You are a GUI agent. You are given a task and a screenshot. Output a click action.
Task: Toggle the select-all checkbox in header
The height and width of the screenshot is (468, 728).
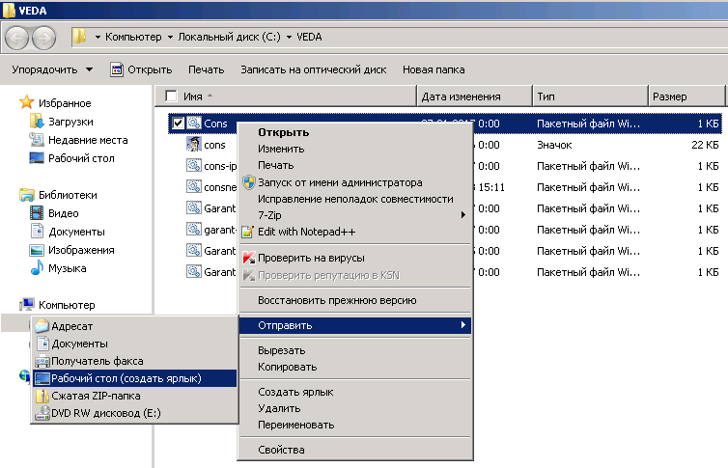[x=171, y=96]
